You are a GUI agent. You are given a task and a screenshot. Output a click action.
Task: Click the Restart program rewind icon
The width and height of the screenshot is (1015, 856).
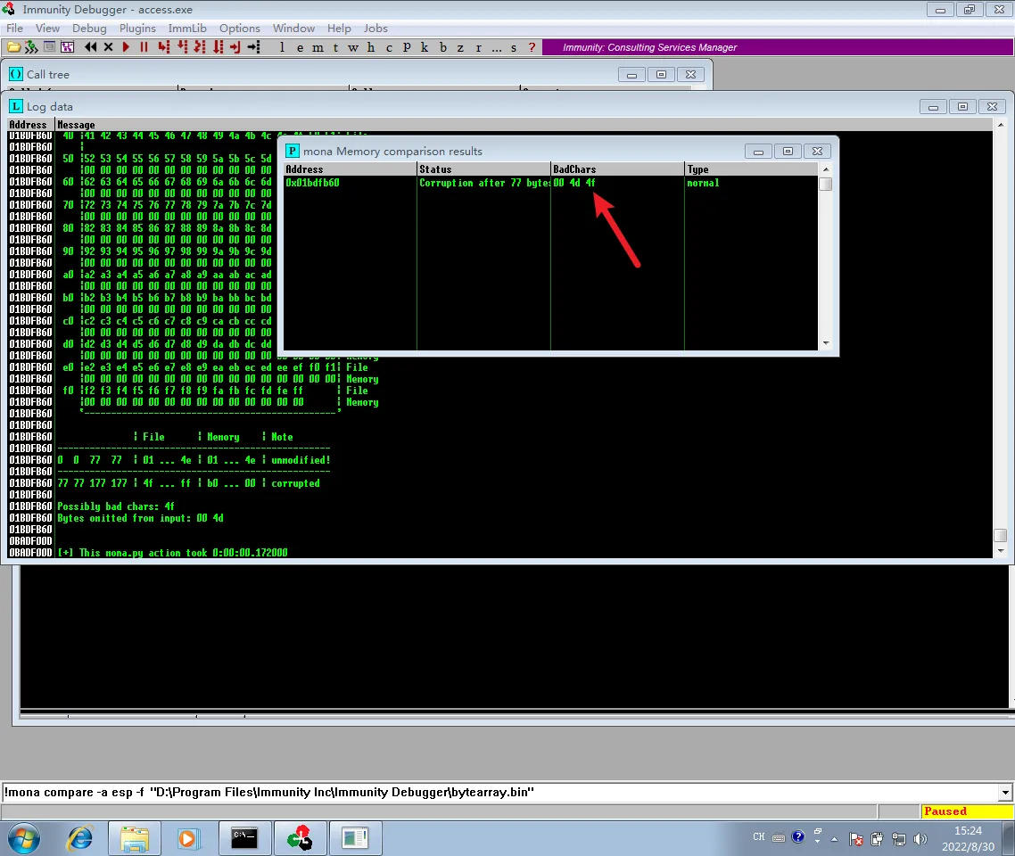[x=91, y=47]
